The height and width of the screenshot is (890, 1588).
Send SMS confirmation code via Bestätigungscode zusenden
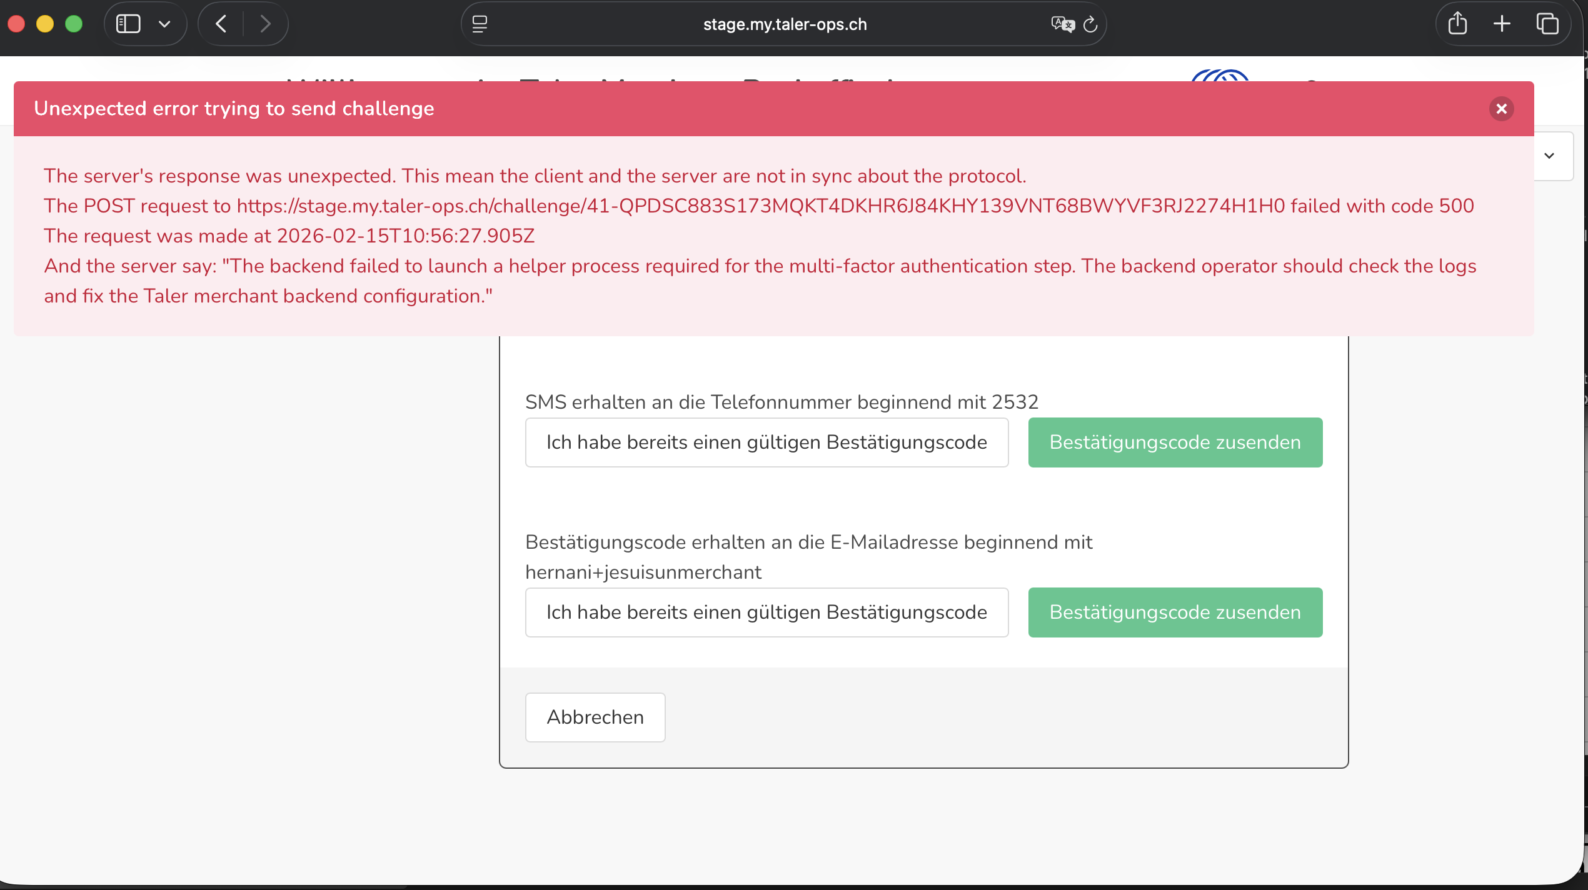coord(1175,442)
